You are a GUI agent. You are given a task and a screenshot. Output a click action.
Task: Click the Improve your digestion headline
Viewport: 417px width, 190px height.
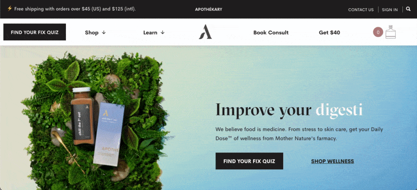tap(289, 110)
